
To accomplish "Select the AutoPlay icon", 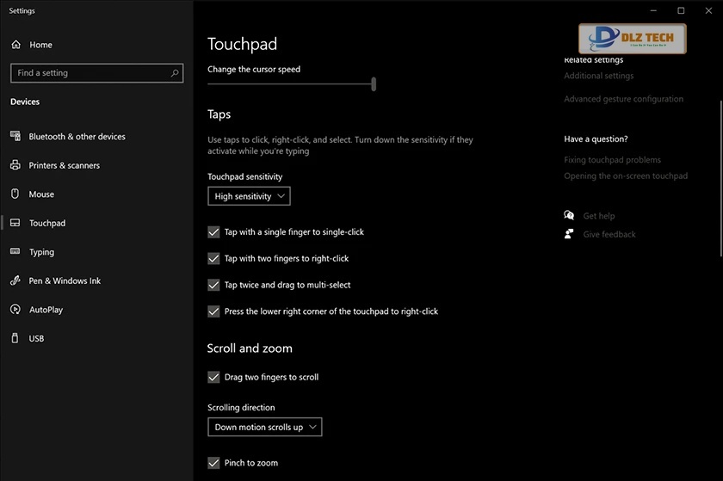I will click(x=15, y=310).
